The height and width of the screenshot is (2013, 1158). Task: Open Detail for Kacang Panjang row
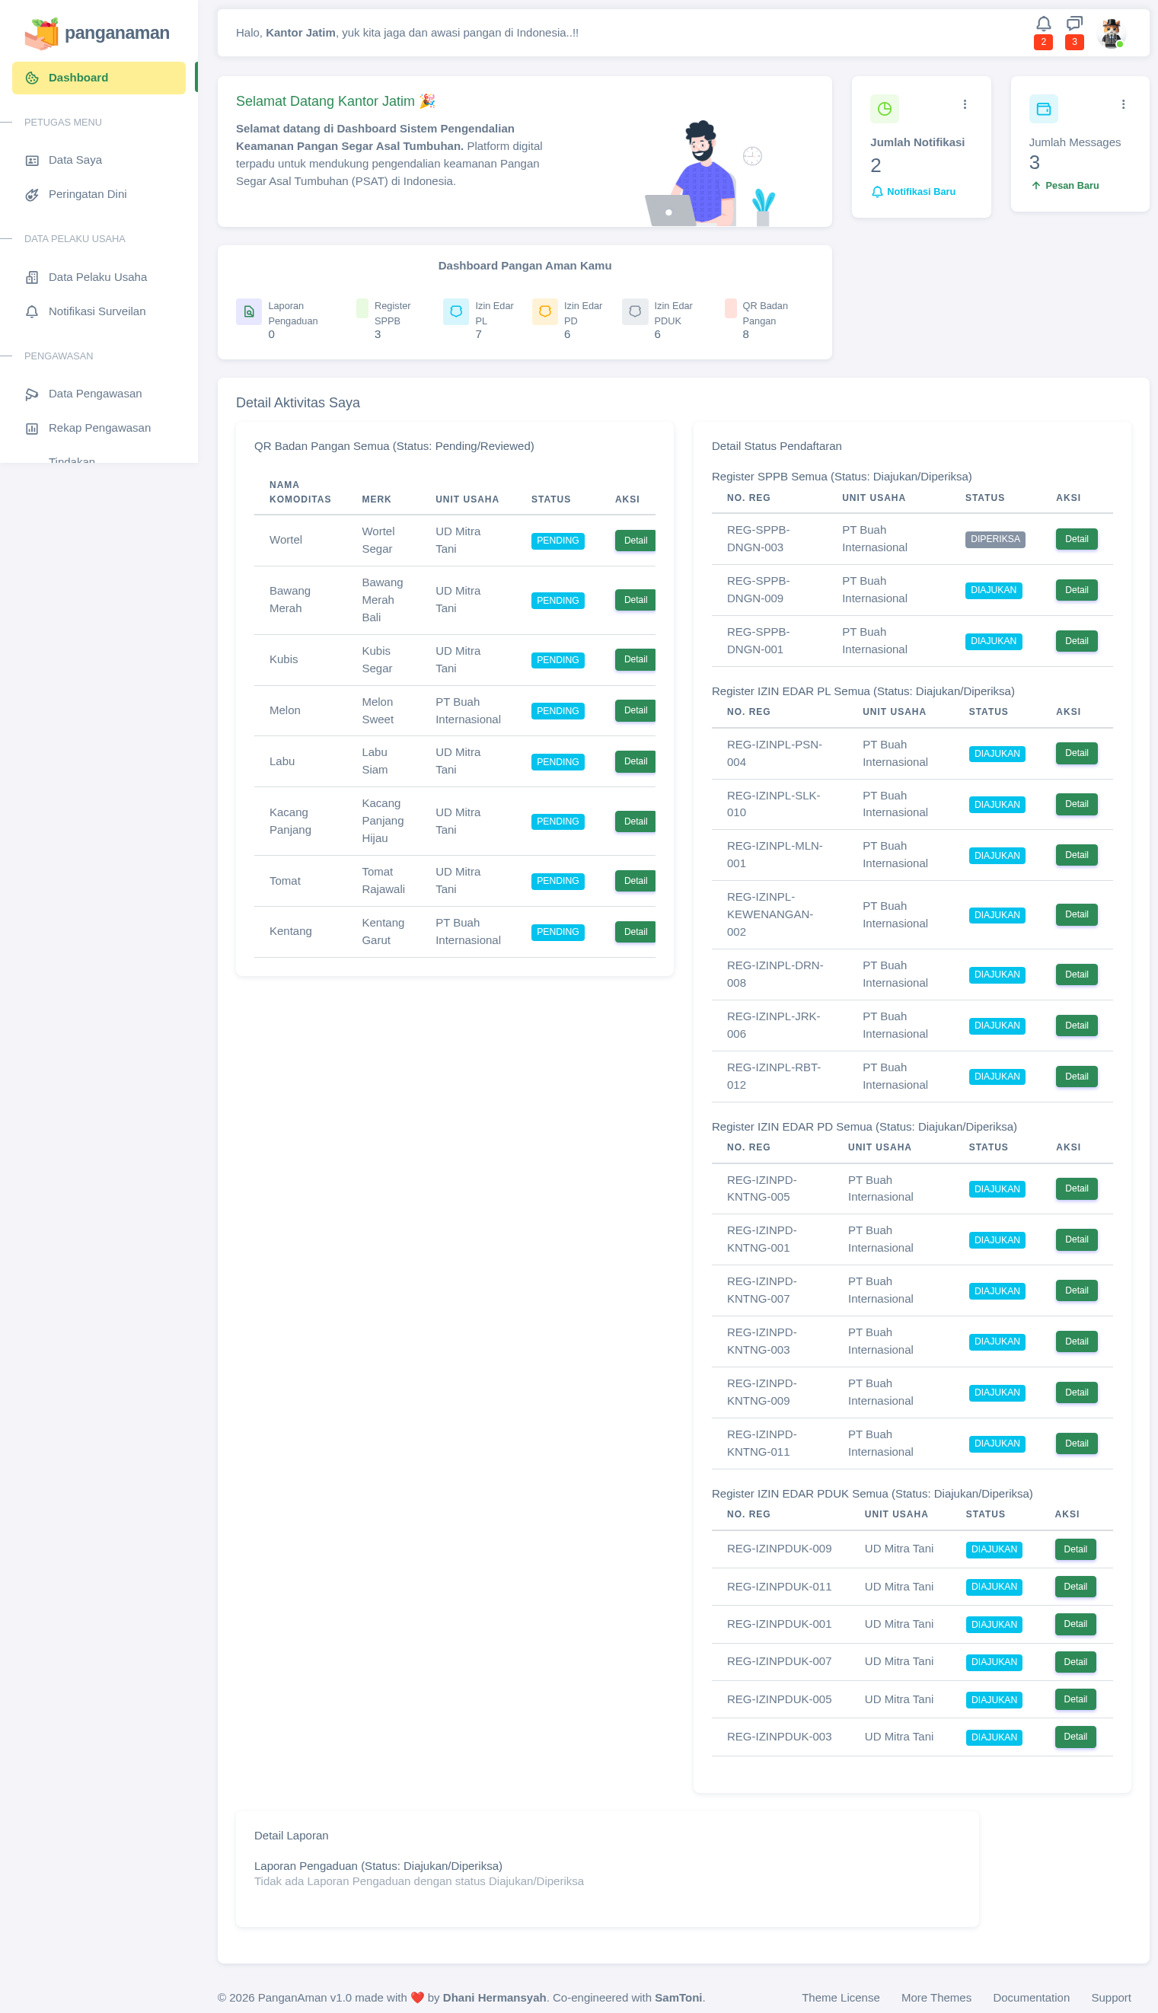point(635,821)
